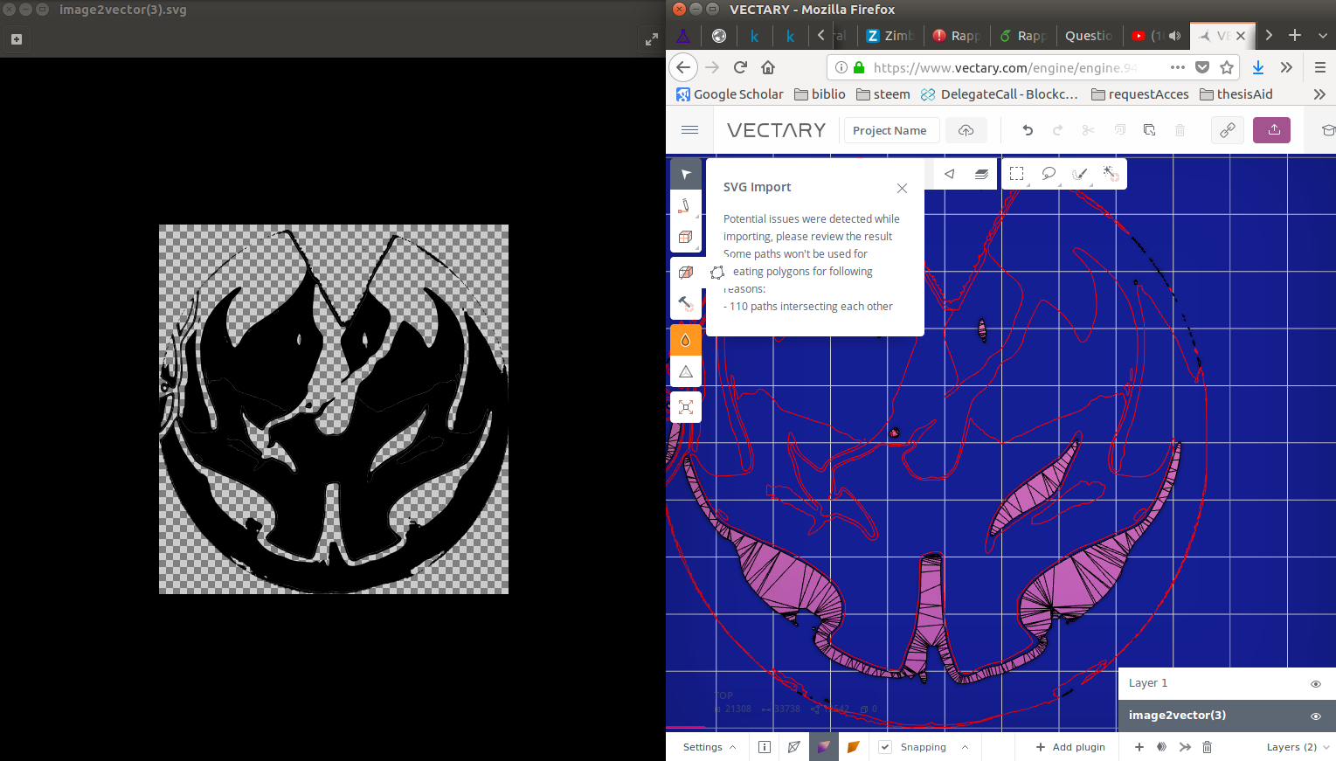This screenshot has height=761, width=1336.
Task: Click the Project Name field
Action: pyautogui.click(x=890, y=130)
